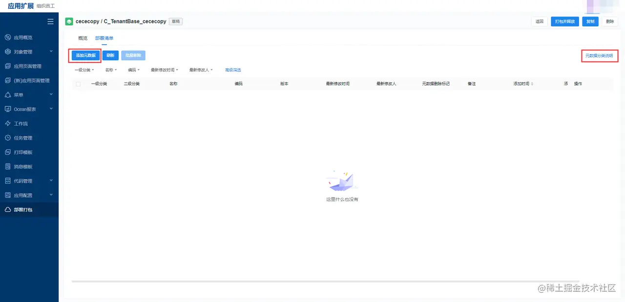Image resolution: width=625 pixels, height=302 pixels.
Task: Click the (新)应用页面管理 icon
Action: tap(8, 80)
